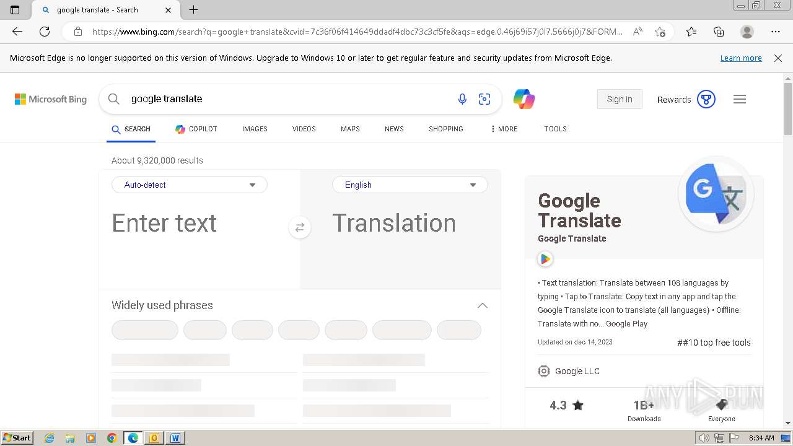Open the Google Play store icon
Viewport: 793px width, 446px height.
tap(545, 259)
